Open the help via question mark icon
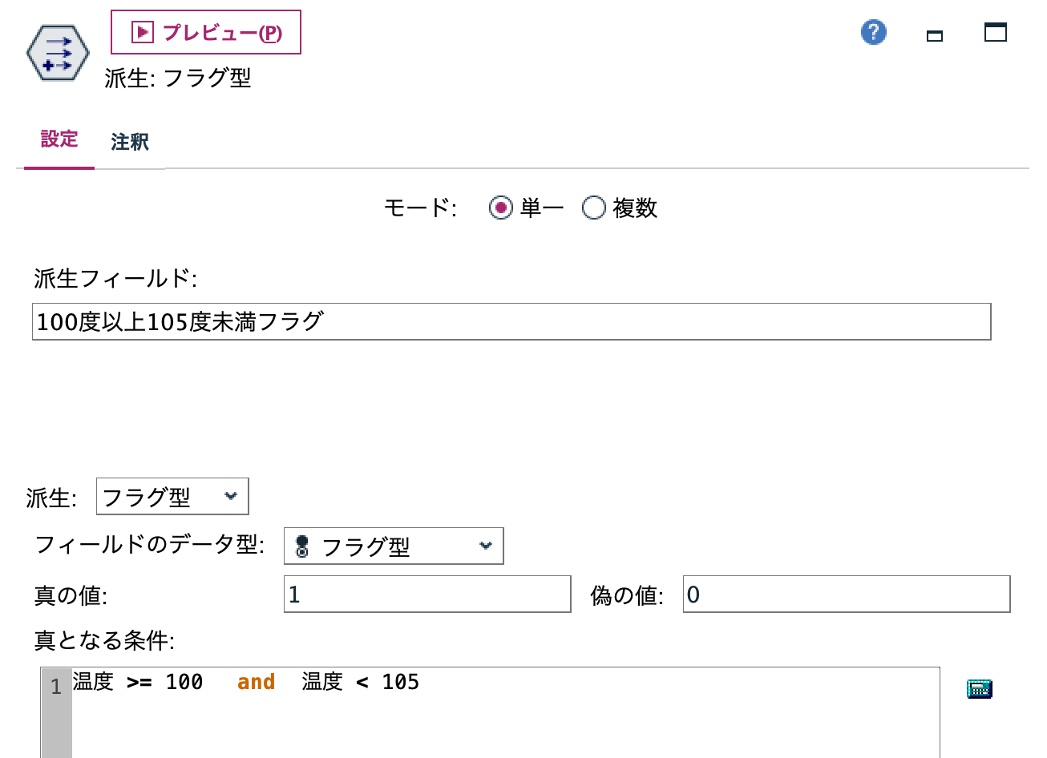This screenshot has width=1047, height=758. [873, 32]
